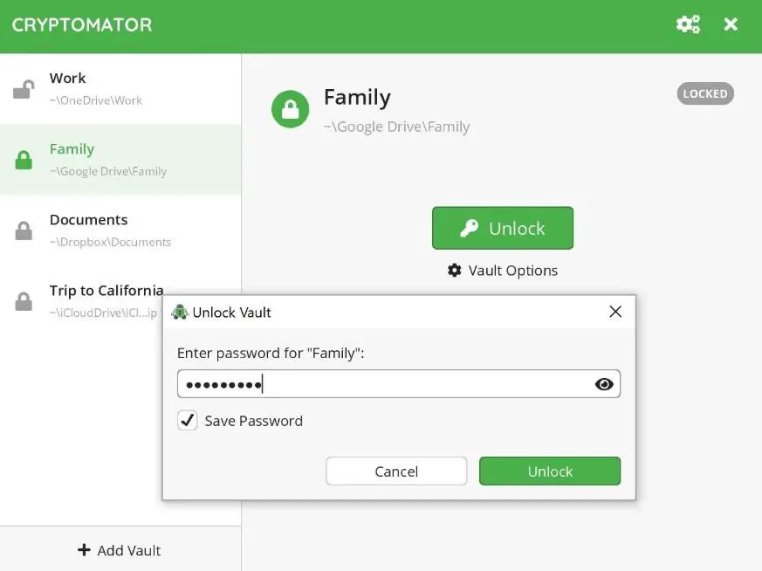Image resolution: width=762 pixels, height=571 pixels.
Task: Click the gray lock icon beside Documents
Action: 24,230
